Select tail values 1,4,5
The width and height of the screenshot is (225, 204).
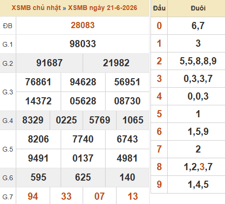[198, 184]
